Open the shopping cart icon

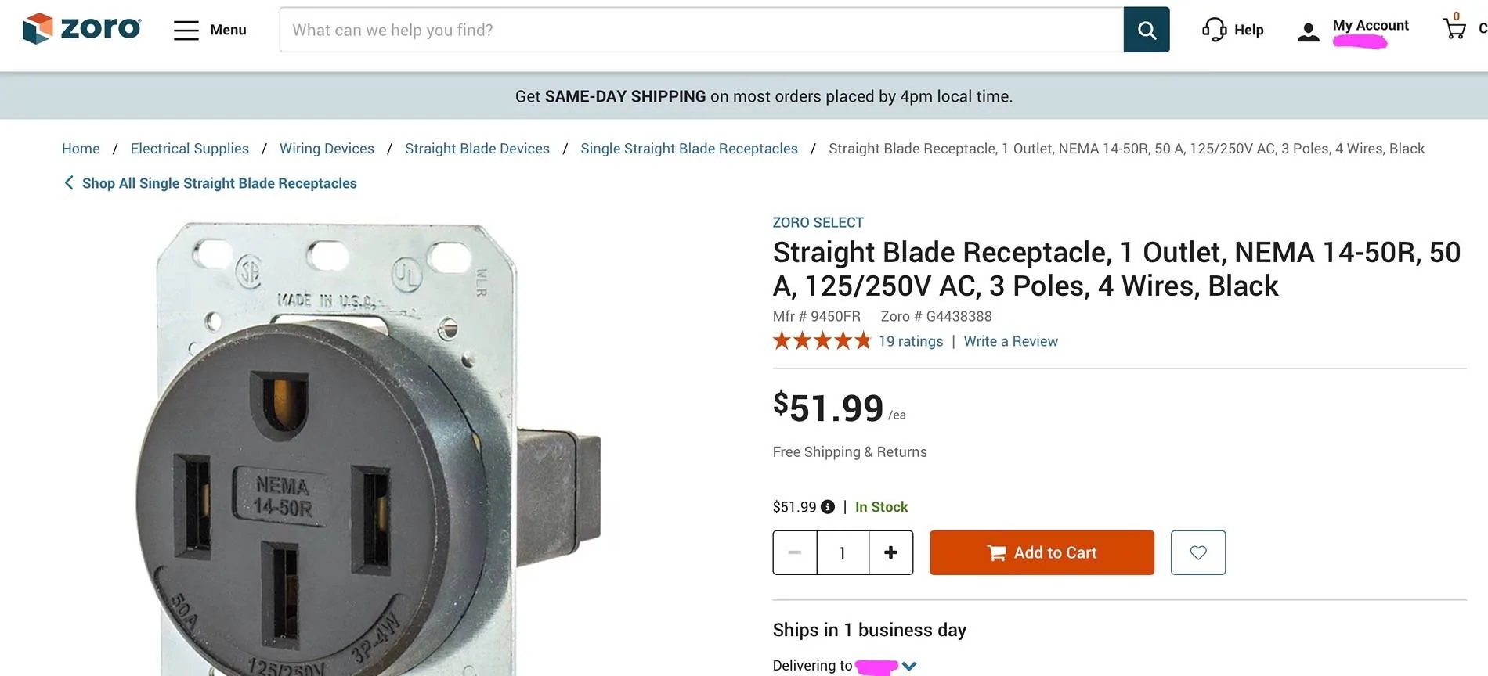(x=1454, y=29)
